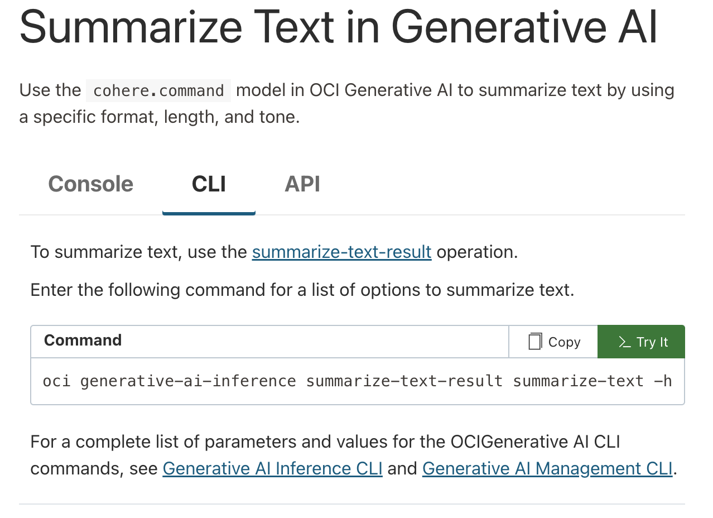Click the 'specific format, length, and tone' text

click(x=166, y=118)
